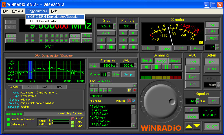Image resolution: width=224 pixels, height=135 pixels.
Task: Click the unnamed file name field
Action: tap(113, 96)
